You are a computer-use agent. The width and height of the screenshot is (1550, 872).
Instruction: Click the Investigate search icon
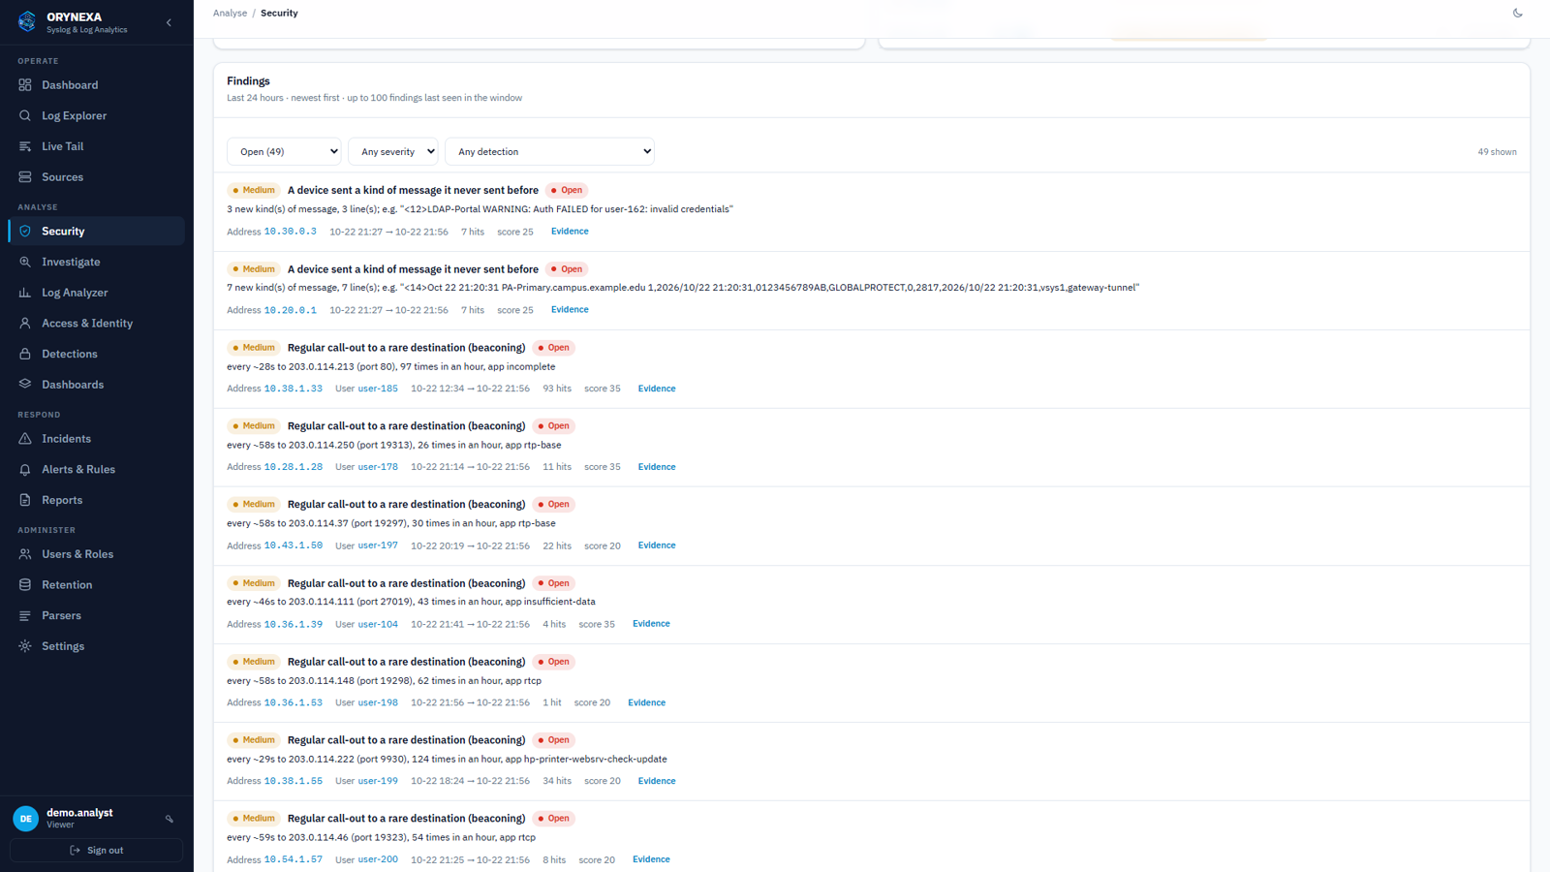click(x=25, y=262)
